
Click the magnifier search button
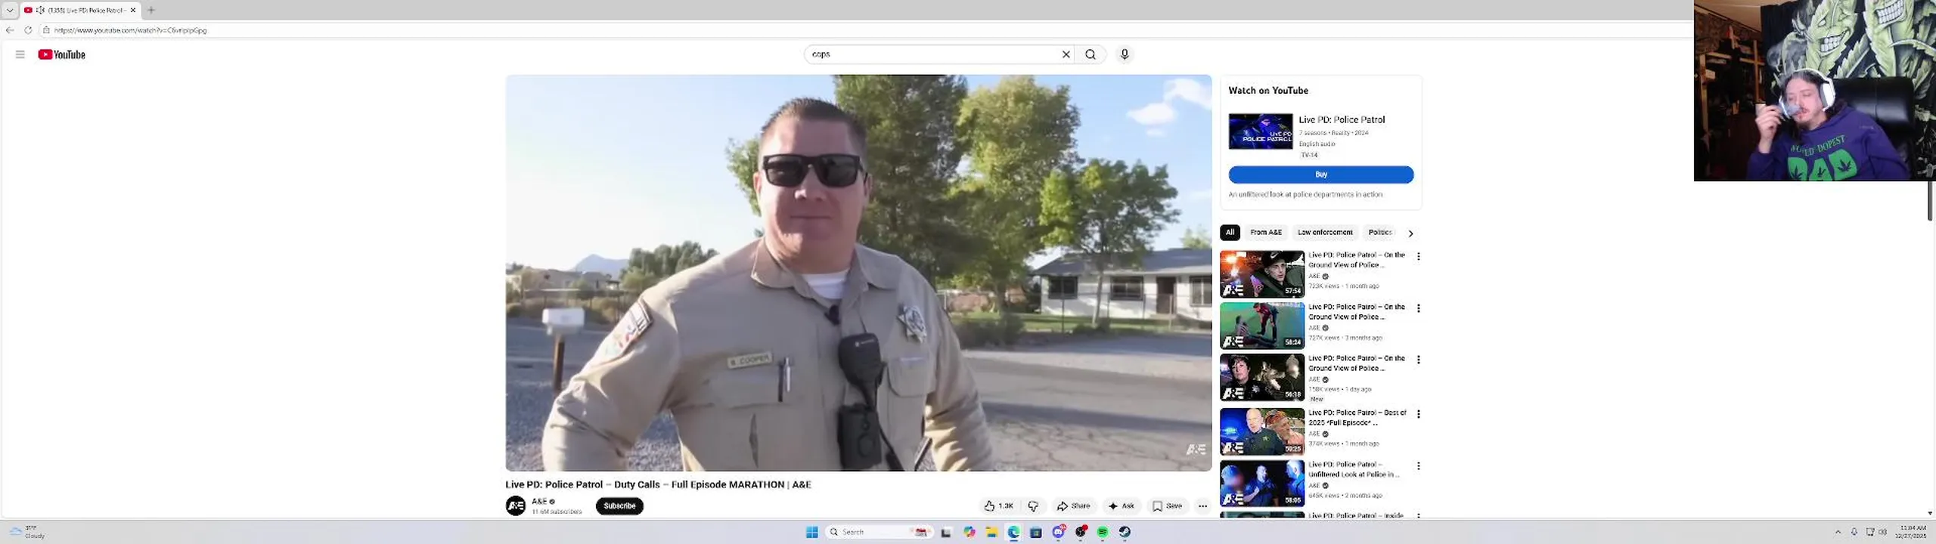pyautogui.click(x=1091, y=54)
